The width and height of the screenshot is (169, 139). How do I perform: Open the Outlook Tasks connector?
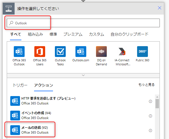click(x=60, y=52)
